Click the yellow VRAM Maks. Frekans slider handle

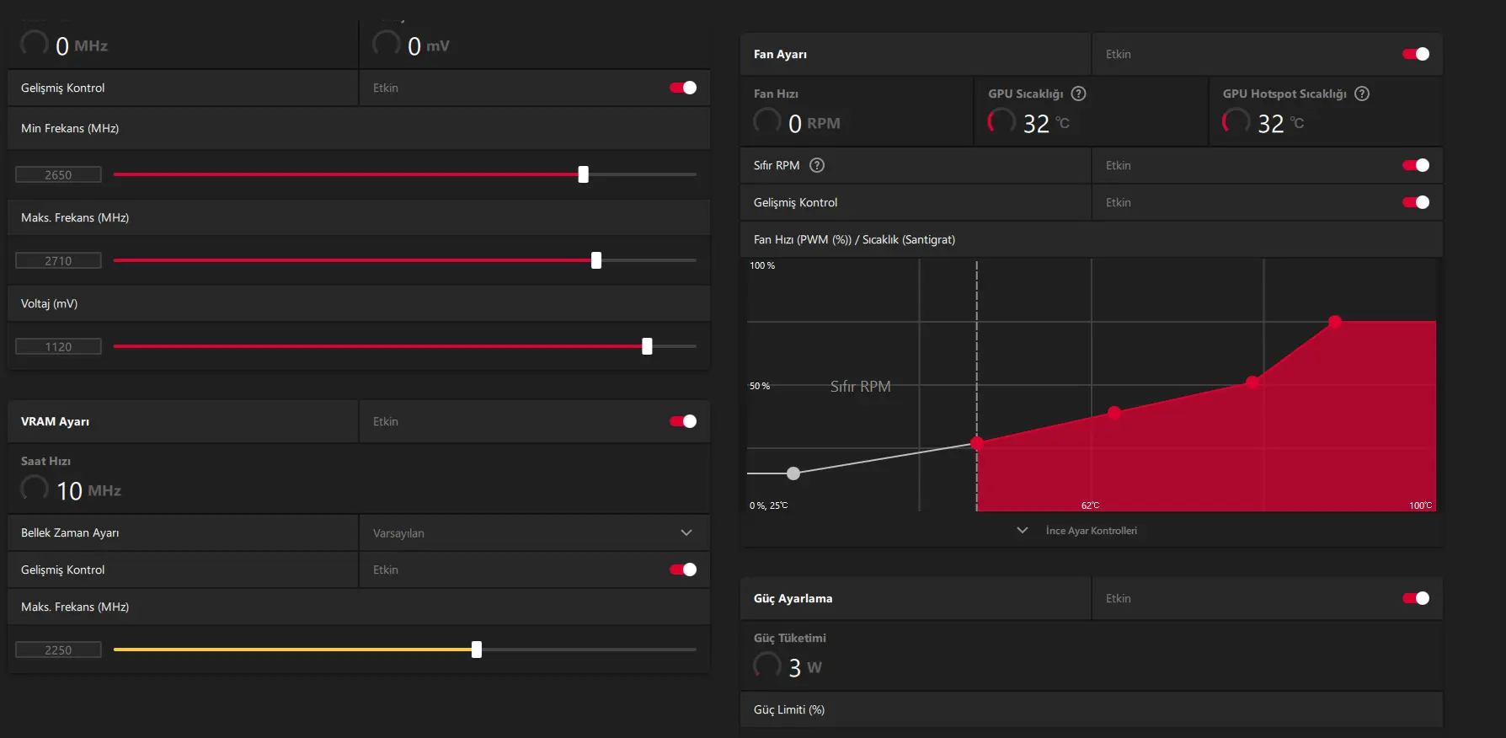(x=477, y=650)
